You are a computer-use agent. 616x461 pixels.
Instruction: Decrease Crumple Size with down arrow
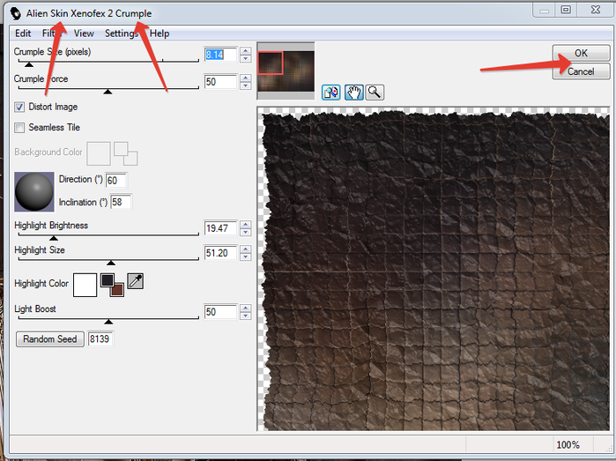[x=246, y=59]
